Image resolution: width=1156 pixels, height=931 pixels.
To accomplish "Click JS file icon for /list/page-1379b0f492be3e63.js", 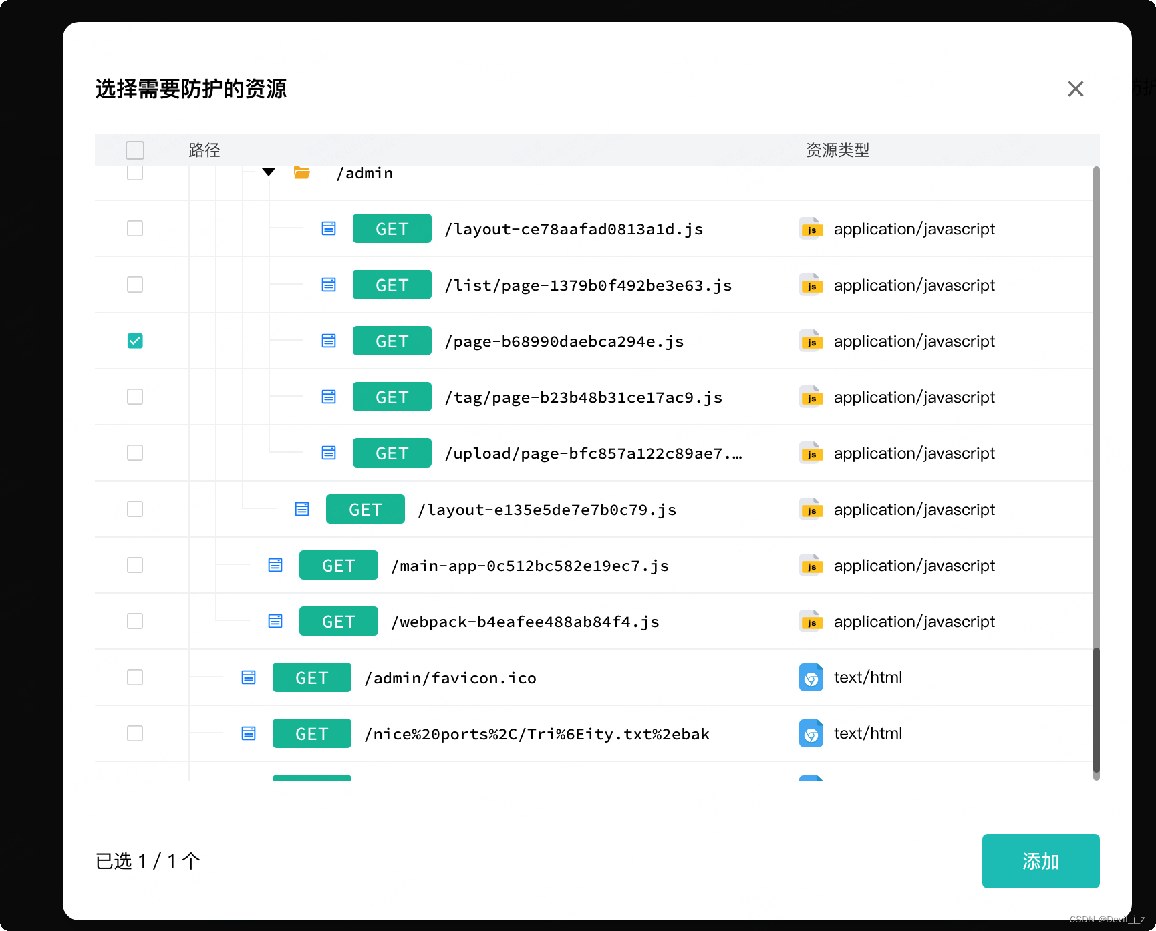I will coord(811,285).
